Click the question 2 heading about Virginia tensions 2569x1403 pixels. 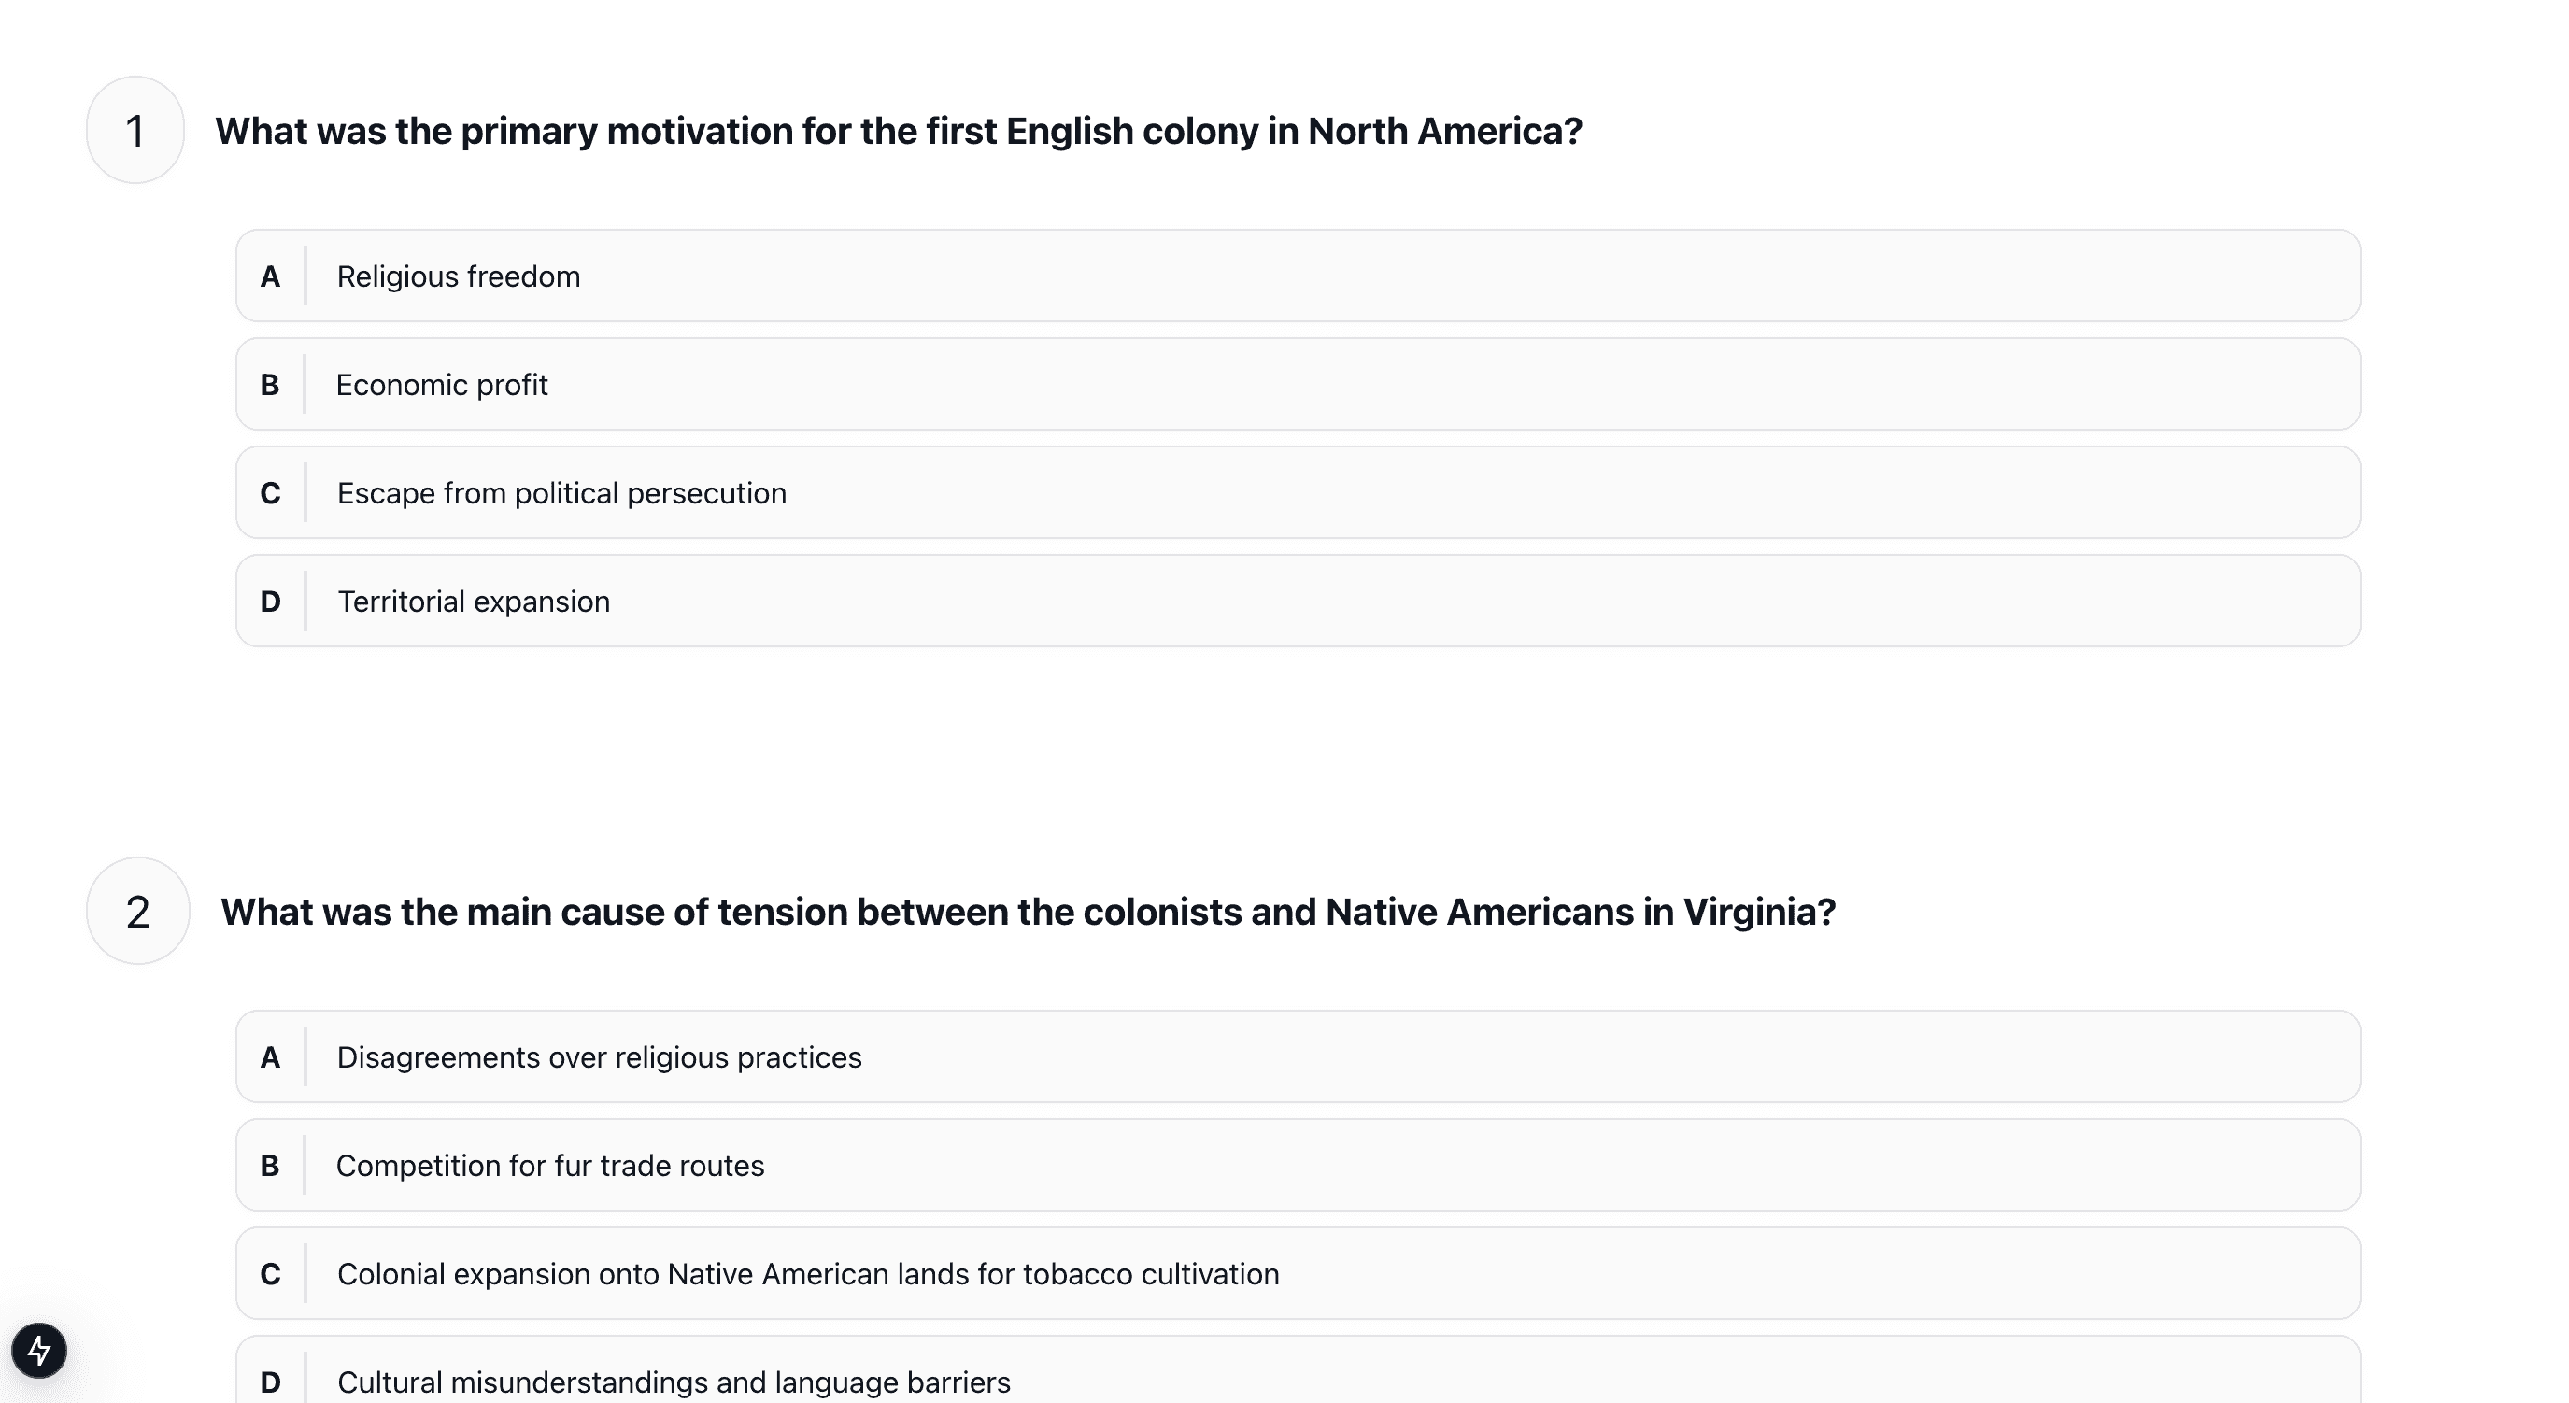(x=1028, y=911)
